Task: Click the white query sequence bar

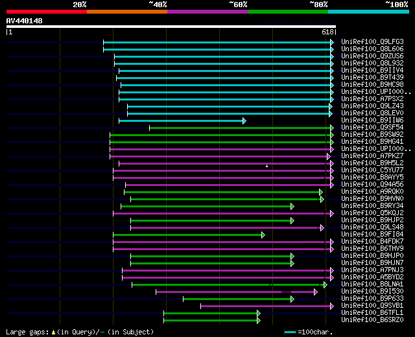Action: (x=171, y=27)
